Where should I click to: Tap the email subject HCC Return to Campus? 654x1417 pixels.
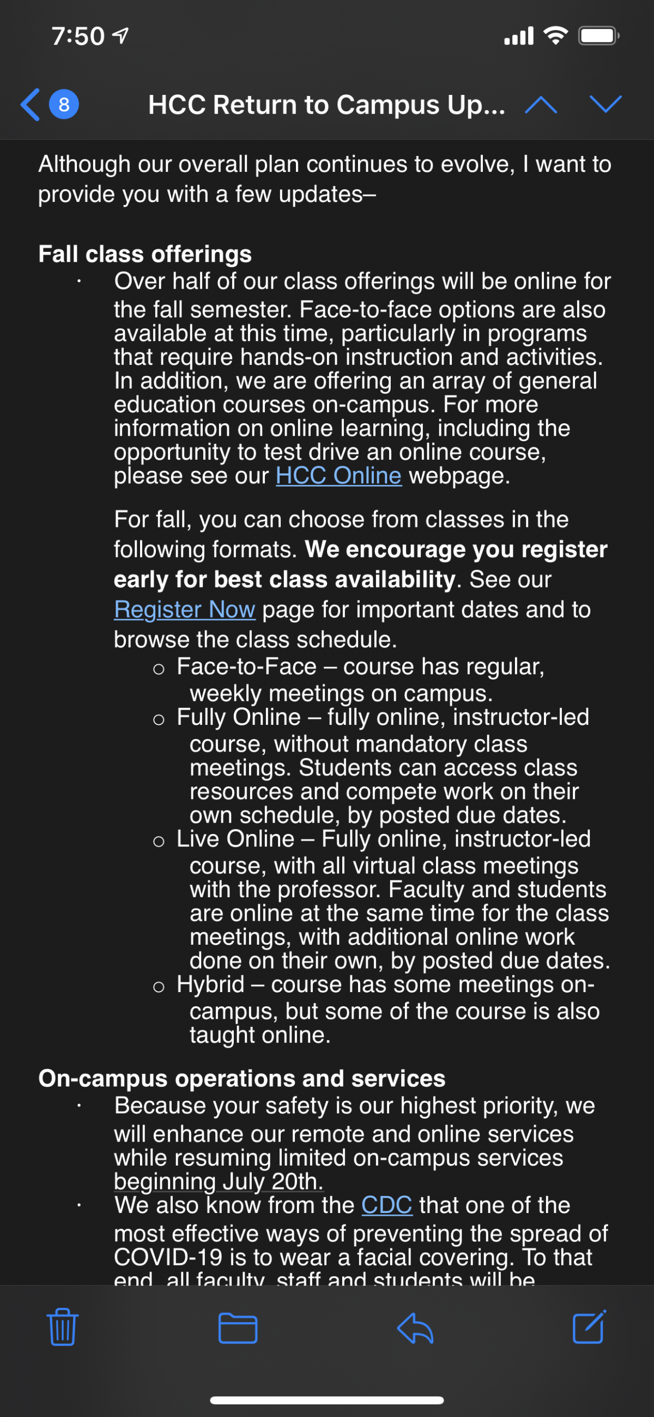point(326,105)
